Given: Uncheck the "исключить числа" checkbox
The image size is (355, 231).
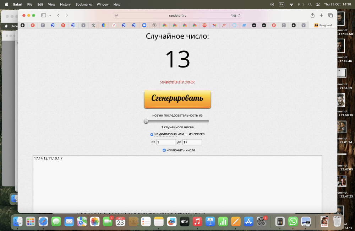Looking at the screenshot, I should 164,150.
